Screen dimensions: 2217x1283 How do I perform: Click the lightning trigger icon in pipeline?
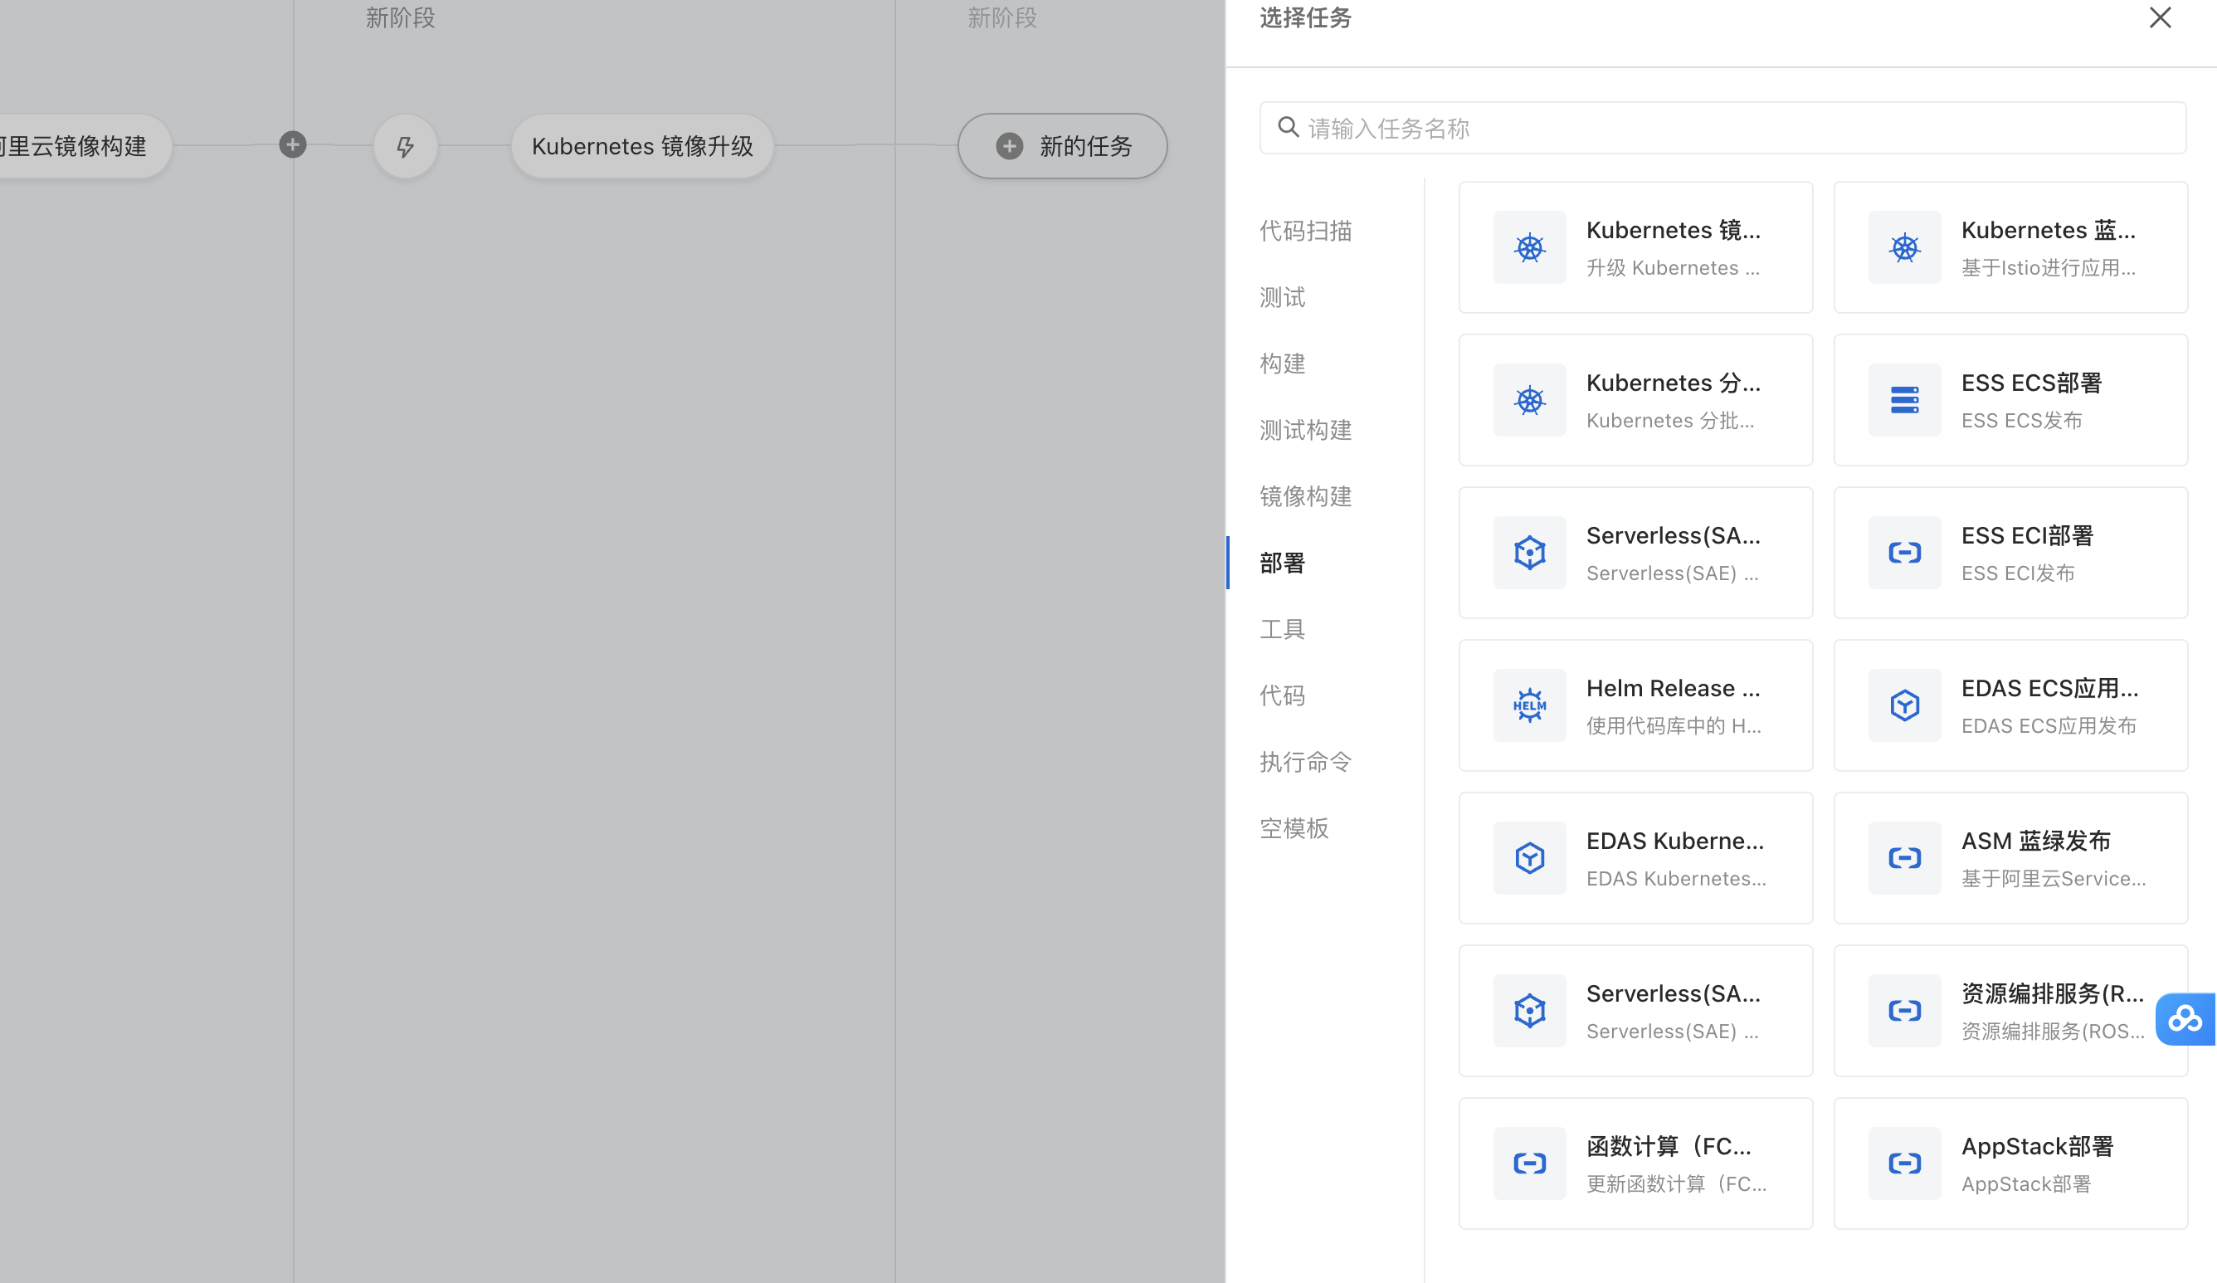click(405, 146)
